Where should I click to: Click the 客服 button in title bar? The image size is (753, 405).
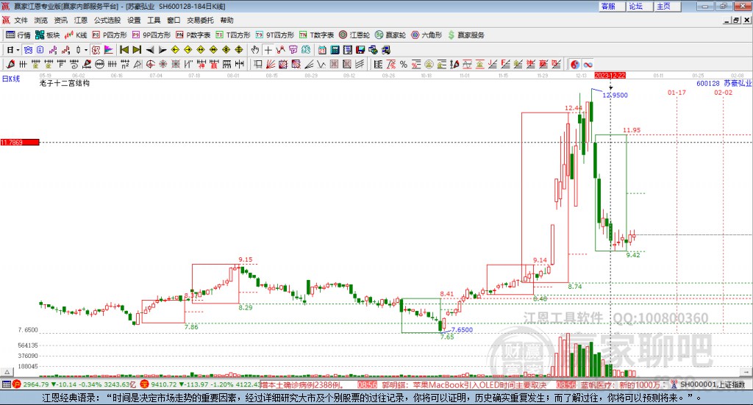pos(612,6)
